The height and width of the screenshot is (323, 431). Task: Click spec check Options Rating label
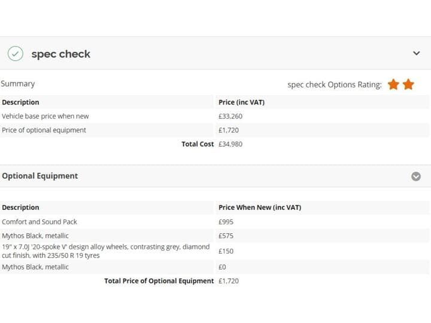335,85
